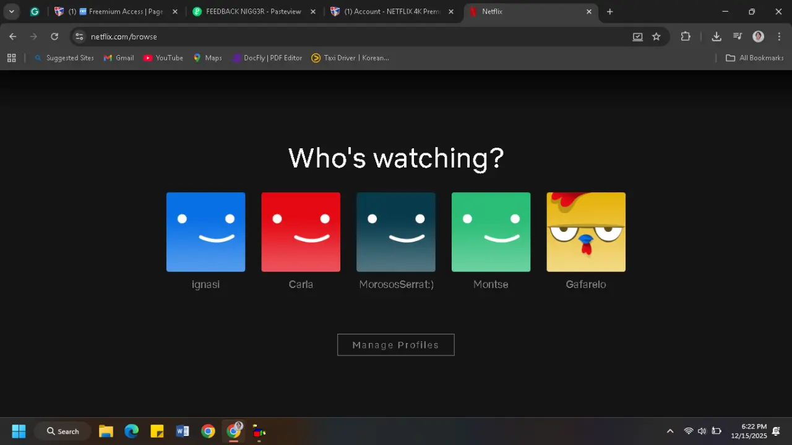Choose the Carla profile avatar
Image resolution: width=792 pixels, height=445 pixels.
pos(301,232)
